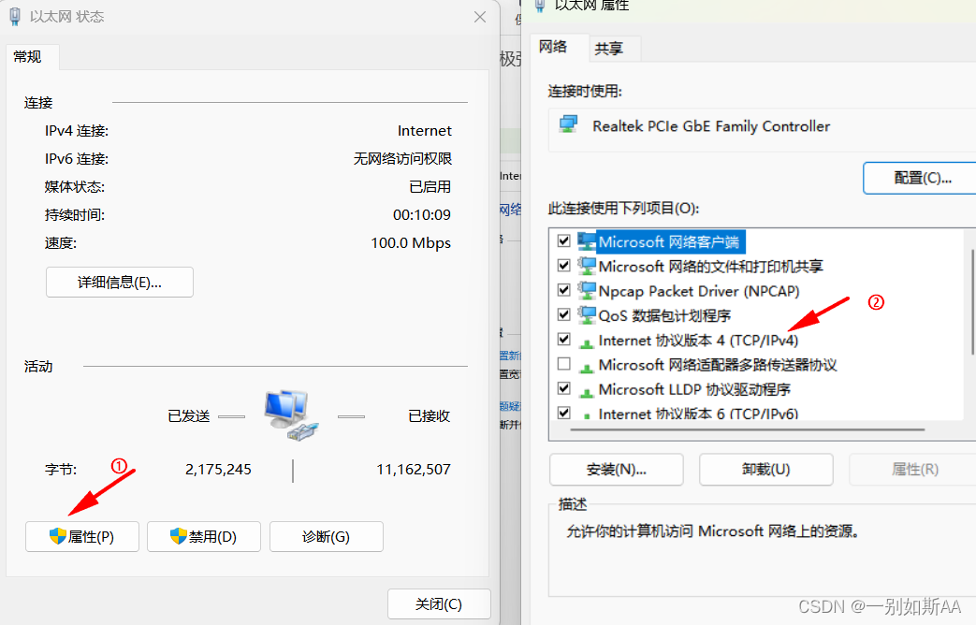
Task: Click the 已启用 media state value
Action: click(x=430, y=187)
